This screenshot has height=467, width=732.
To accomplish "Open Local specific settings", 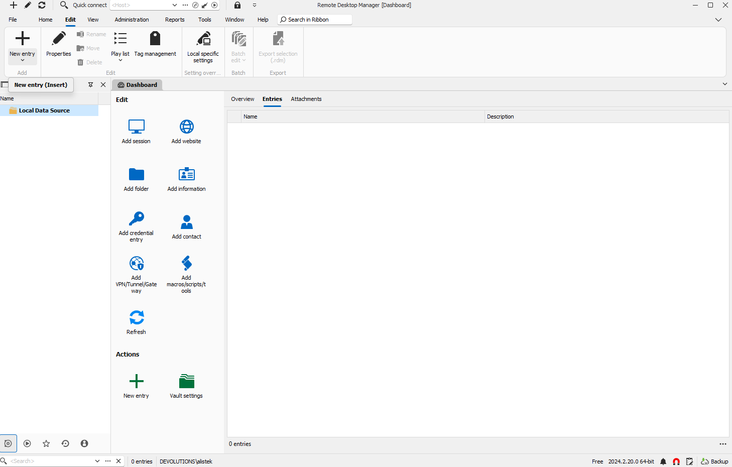I will 203,47.
